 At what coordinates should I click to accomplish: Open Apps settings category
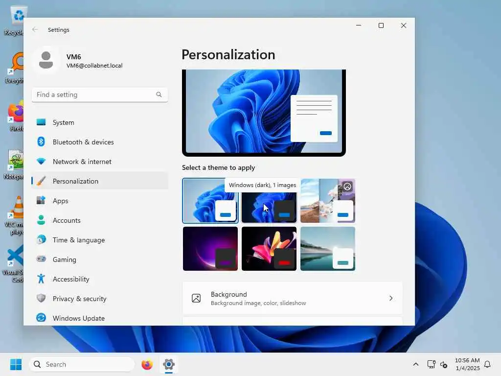pyautogui.click(x=100, y=200)
